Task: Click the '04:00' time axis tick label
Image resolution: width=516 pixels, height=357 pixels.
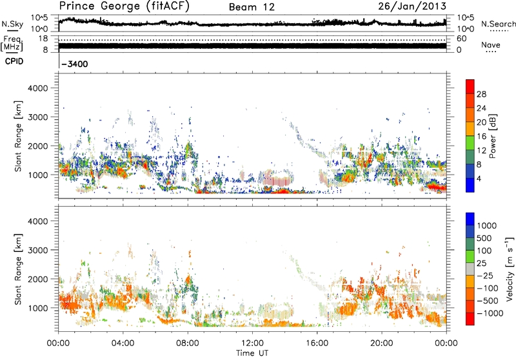Action: tap(123, 343)
